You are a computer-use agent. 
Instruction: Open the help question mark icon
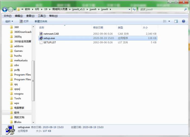coord(183,21)
